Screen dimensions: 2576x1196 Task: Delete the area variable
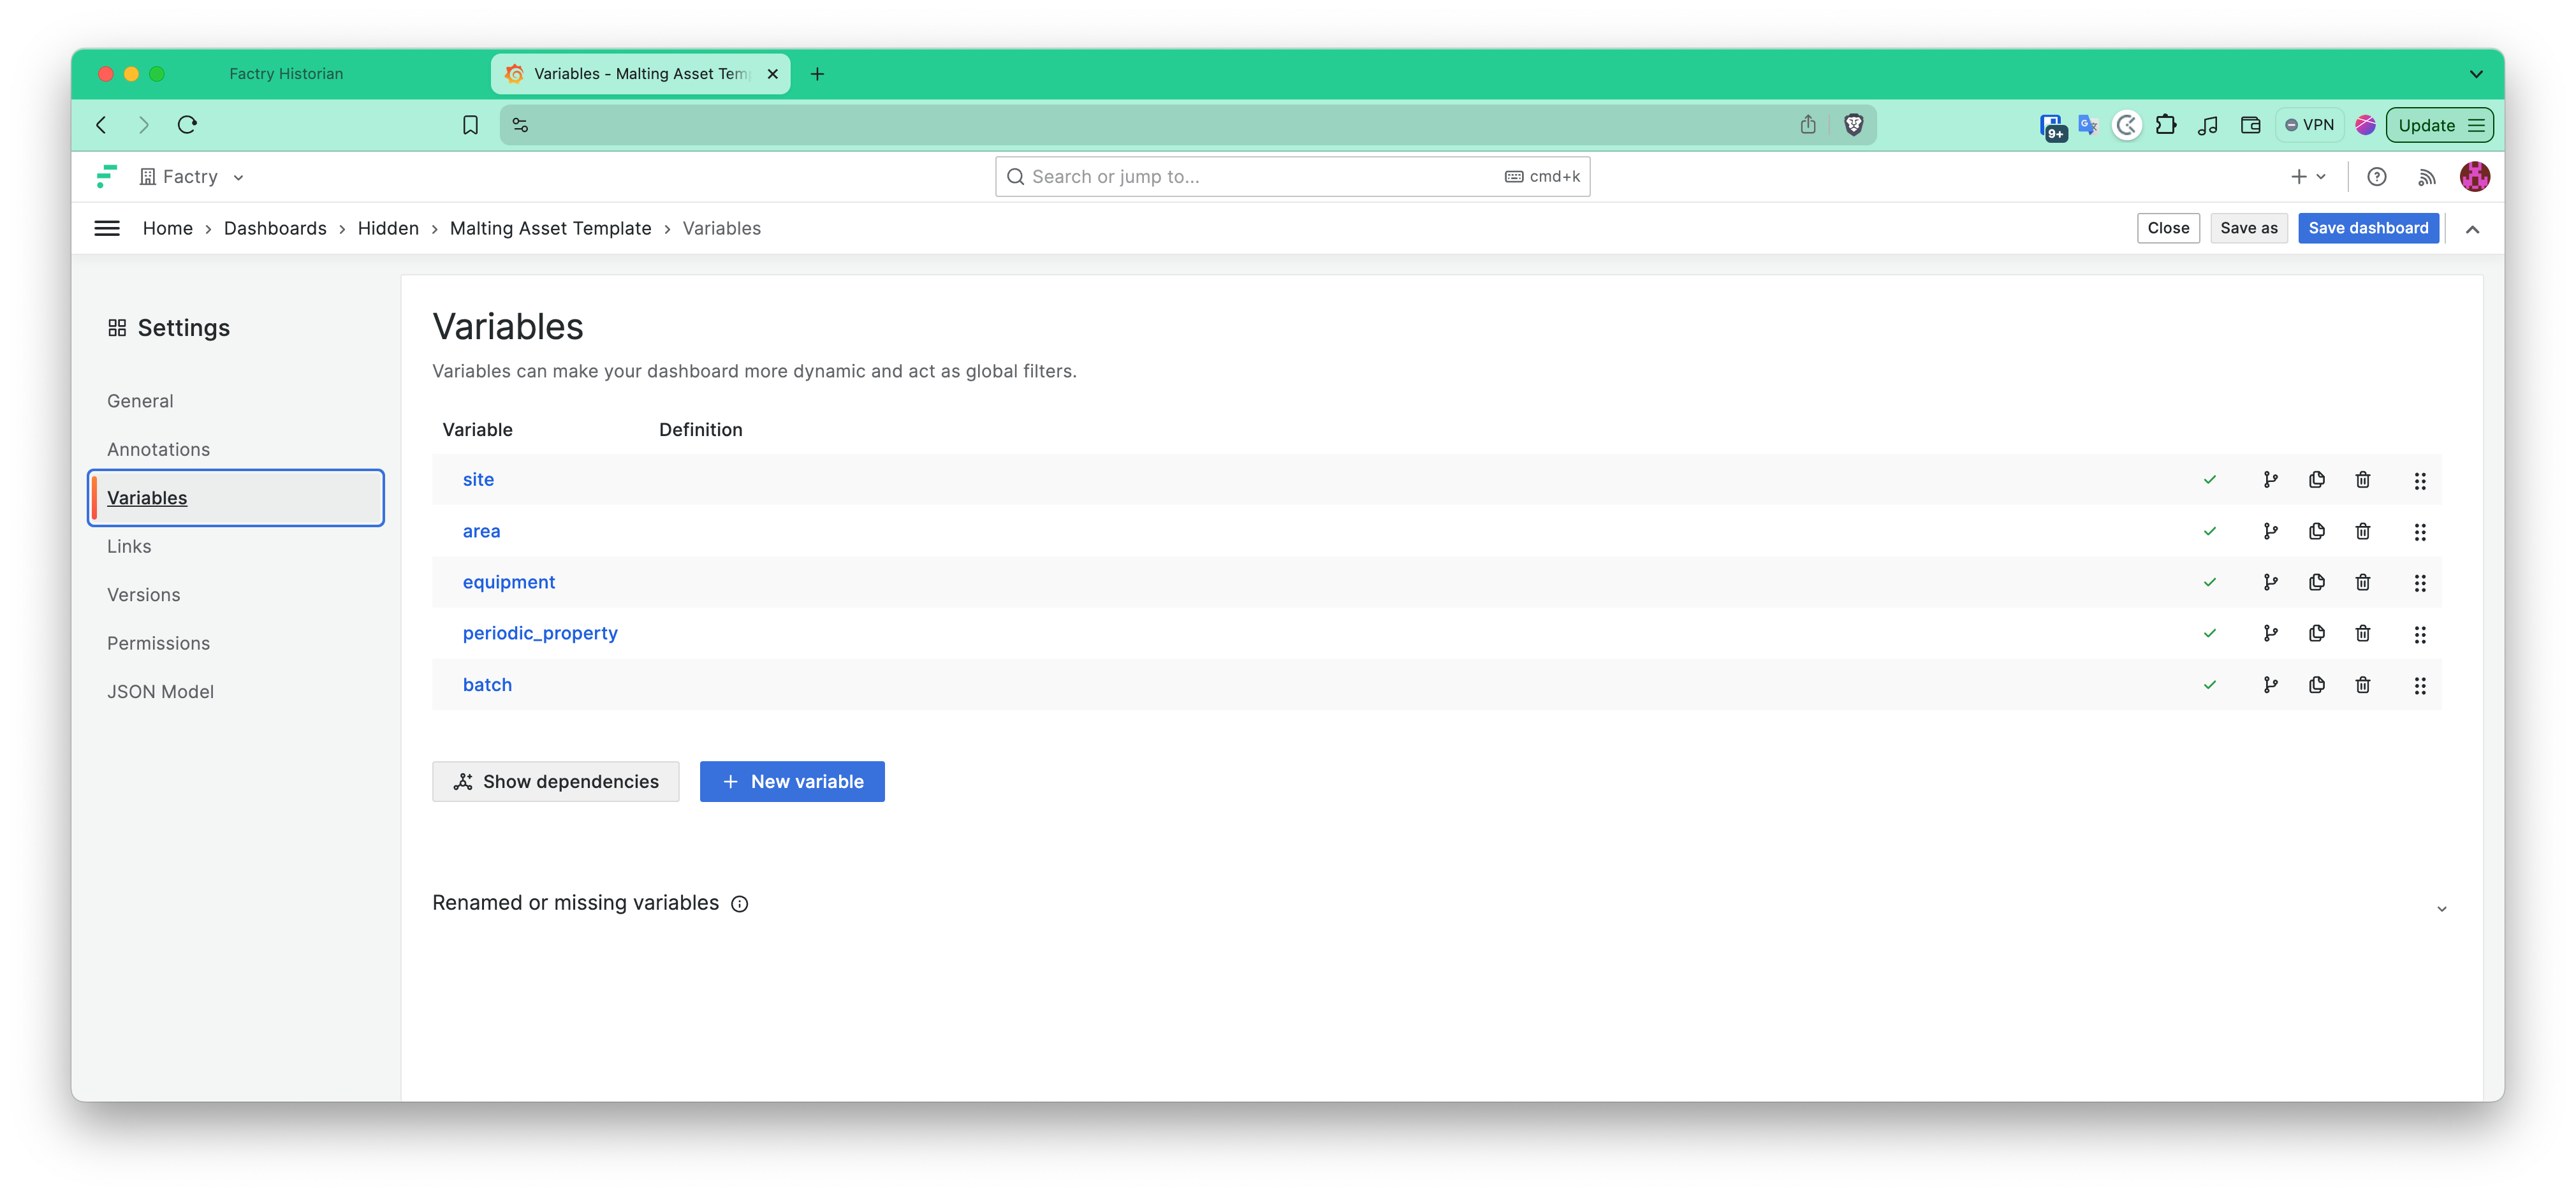(x=2362, y=531)
